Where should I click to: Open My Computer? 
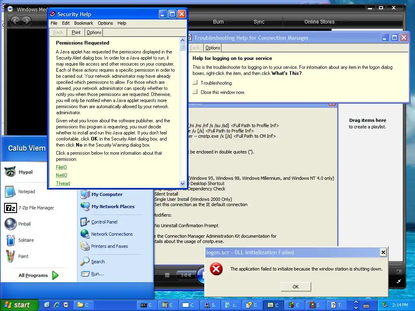[x=101, y=194]
